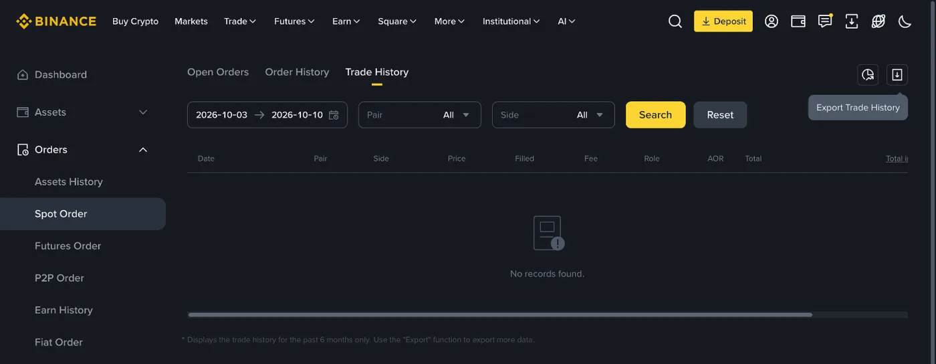Click the Binance logo
Screen dimensions: 936x364
[56, 21]
